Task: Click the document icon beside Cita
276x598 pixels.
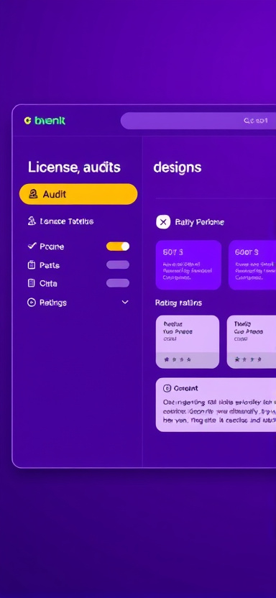Action: [x=32, y=283]
